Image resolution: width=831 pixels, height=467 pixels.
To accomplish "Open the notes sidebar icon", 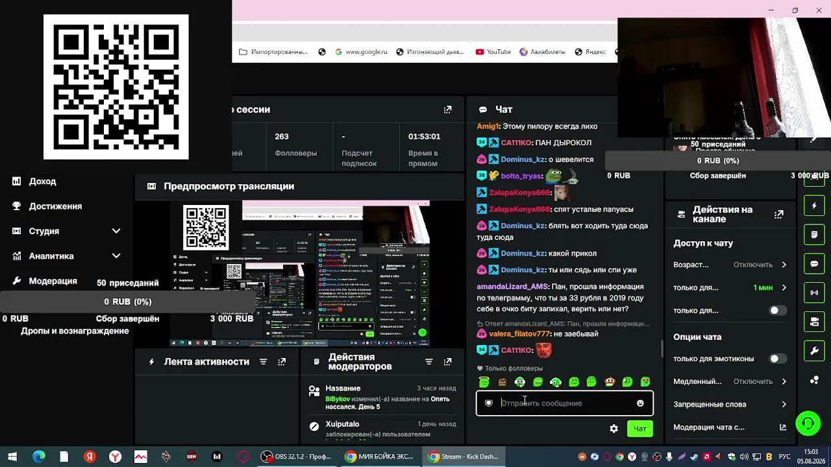I will point(814,234).
